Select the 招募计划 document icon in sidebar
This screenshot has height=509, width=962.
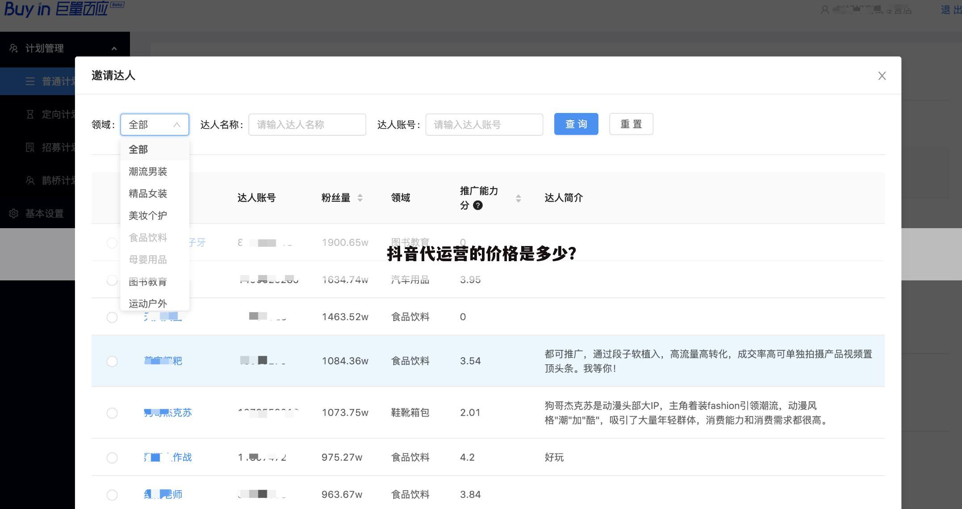tap(30, 148)
